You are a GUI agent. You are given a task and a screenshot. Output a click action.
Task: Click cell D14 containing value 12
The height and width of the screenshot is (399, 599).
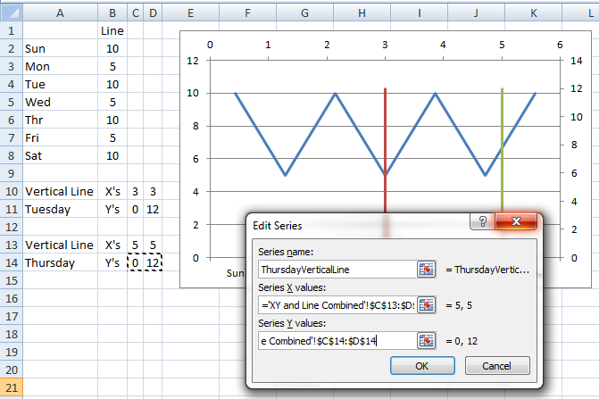(154, 262)
